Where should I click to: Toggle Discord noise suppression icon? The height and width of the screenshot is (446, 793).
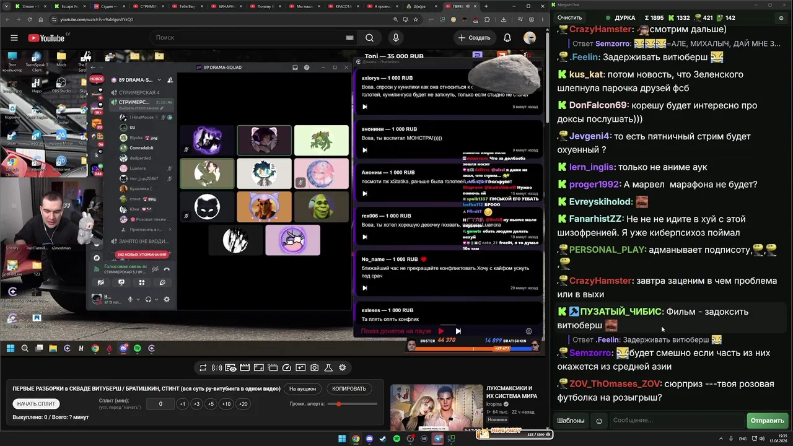click(x=155, y=269)
